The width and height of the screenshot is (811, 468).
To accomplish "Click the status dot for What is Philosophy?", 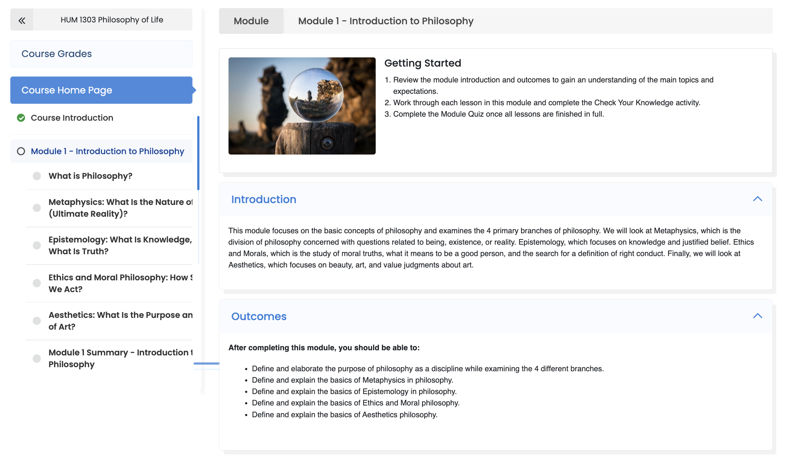I will [x=37, y=176].
